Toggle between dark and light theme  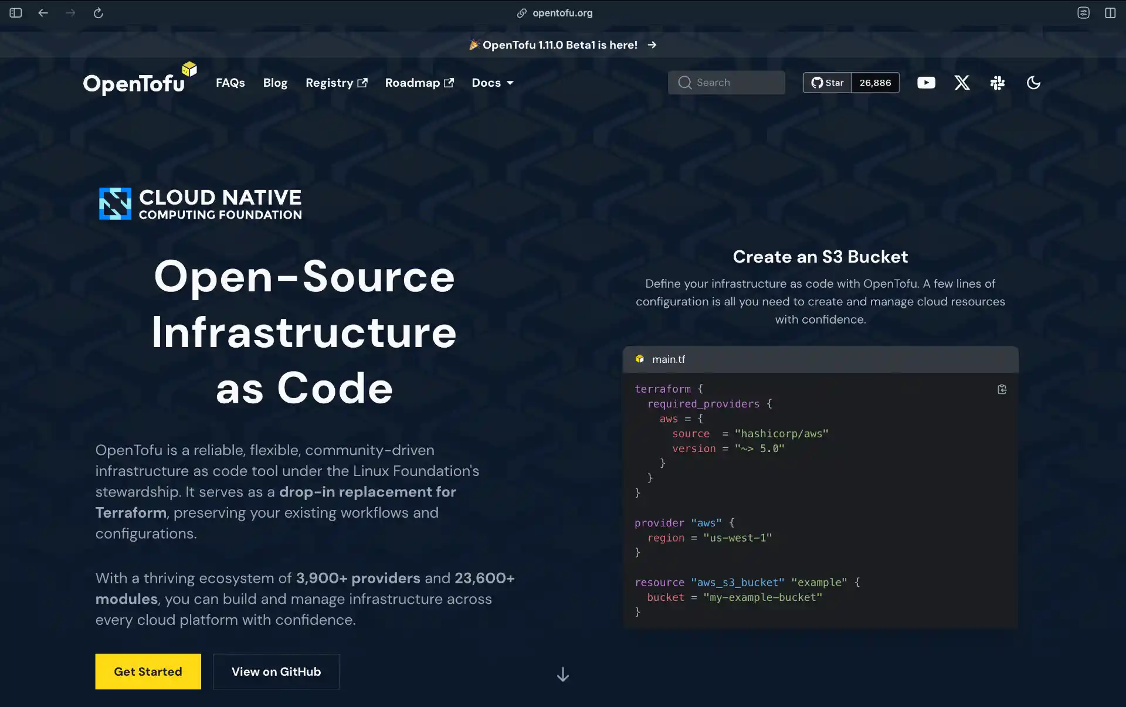[x=1033, y=83]
